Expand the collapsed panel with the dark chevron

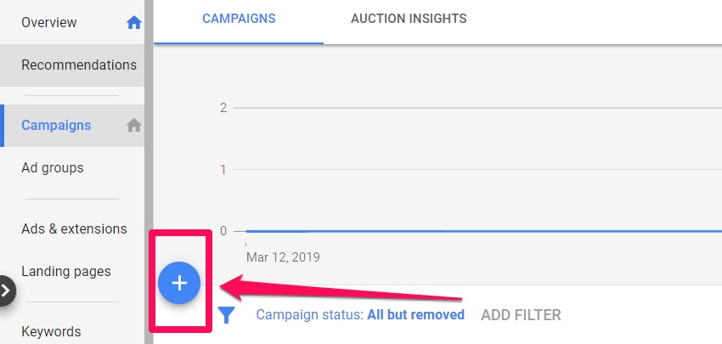tap(7, 290)
